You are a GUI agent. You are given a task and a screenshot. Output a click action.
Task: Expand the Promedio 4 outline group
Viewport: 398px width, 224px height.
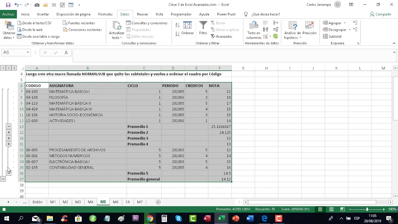9,144
